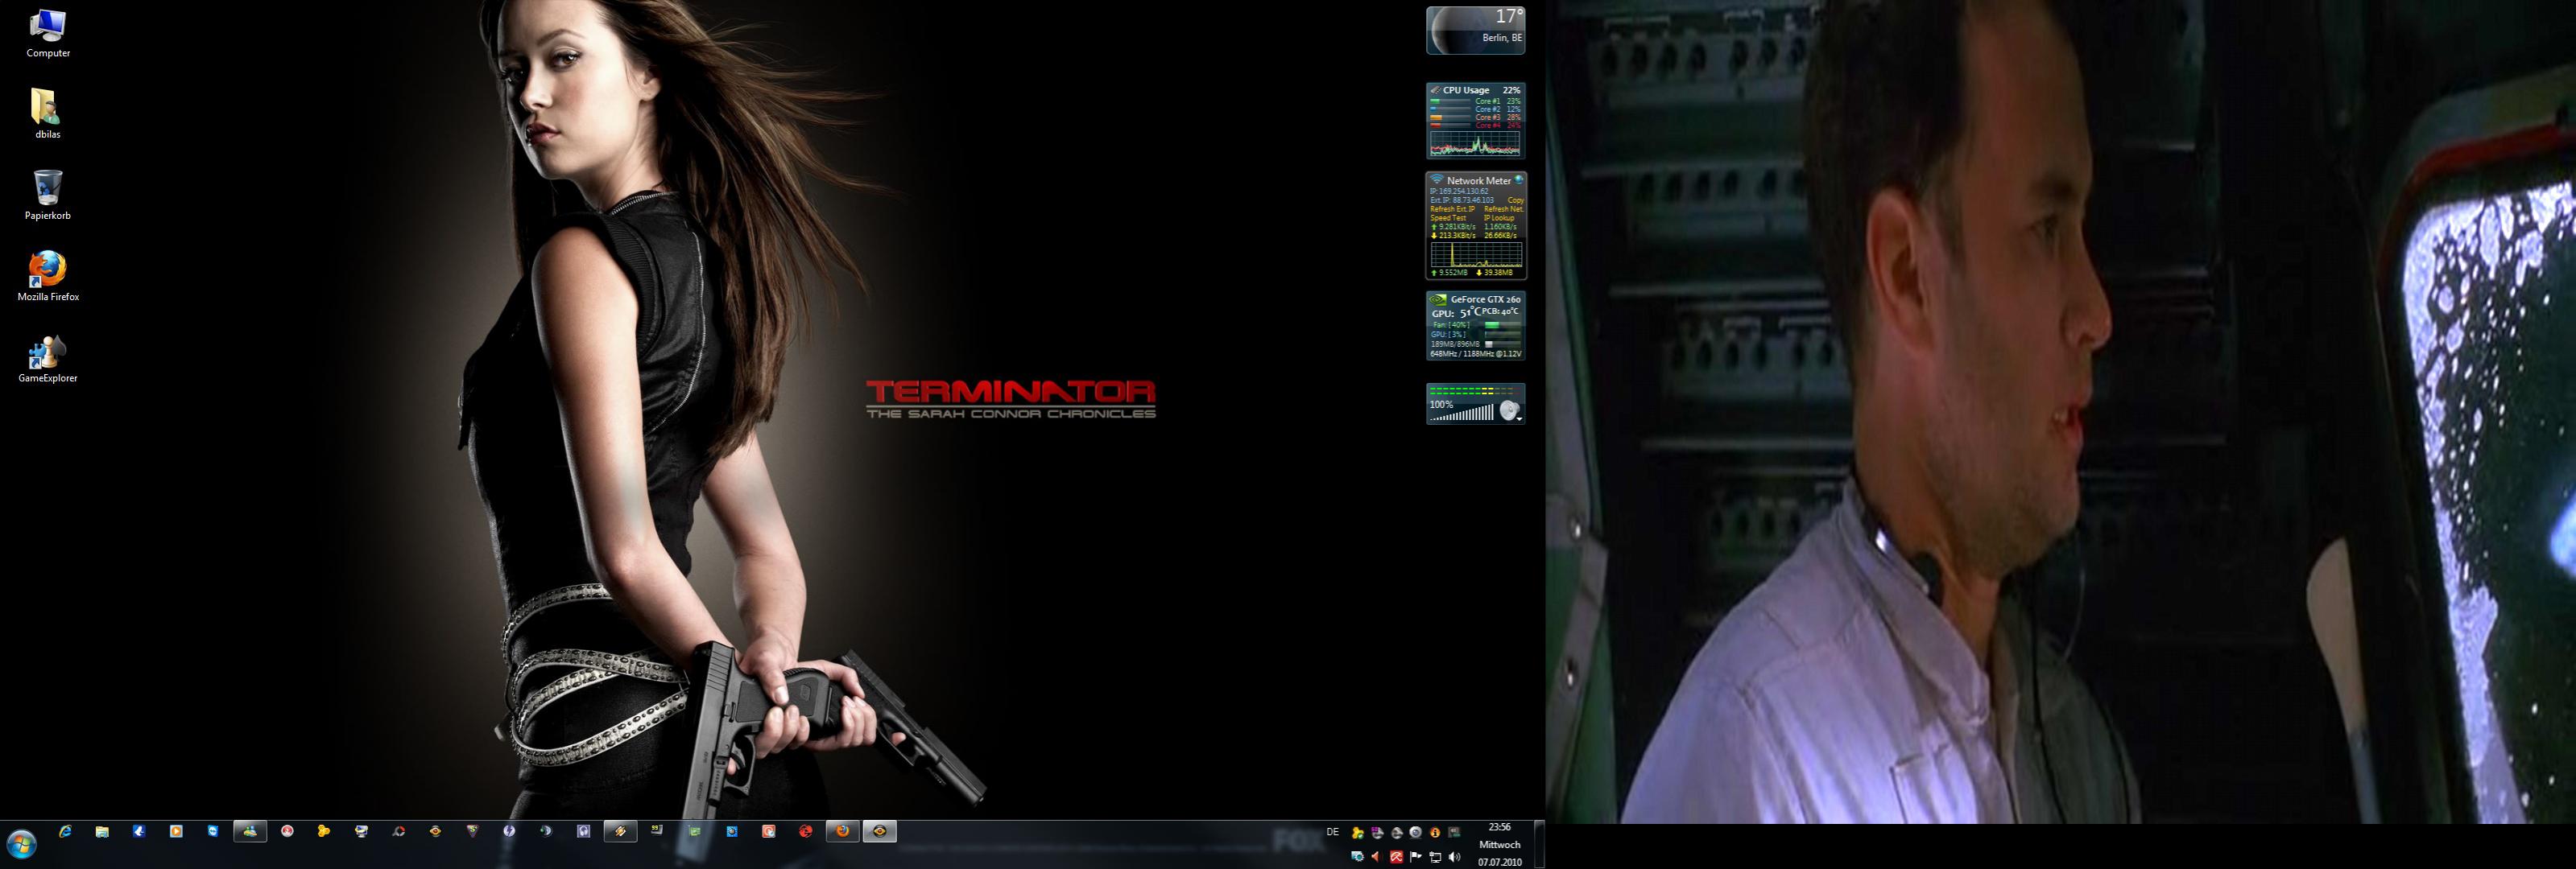The image size is (2576, 869).
Task: Click the orange info tray icon
Action: pyautogui.click(x=1435, y=832)
